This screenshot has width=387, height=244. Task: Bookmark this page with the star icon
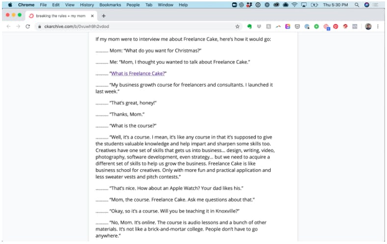tap(237, 27)
